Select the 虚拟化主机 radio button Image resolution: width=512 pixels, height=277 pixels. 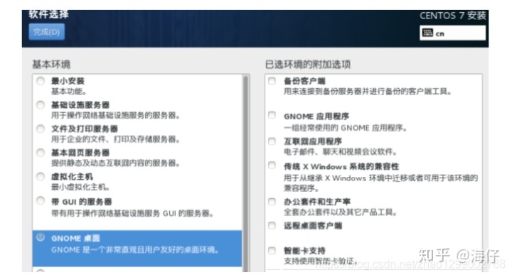click(41, 177)
